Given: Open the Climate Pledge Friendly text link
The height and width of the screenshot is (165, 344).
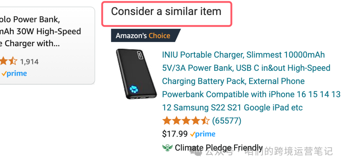Looking at the screenshot, I should tap(219, 148).
